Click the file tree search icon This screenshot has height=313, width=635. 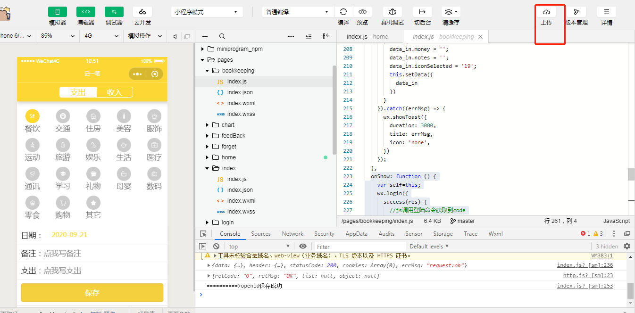[x=222, y=36]
